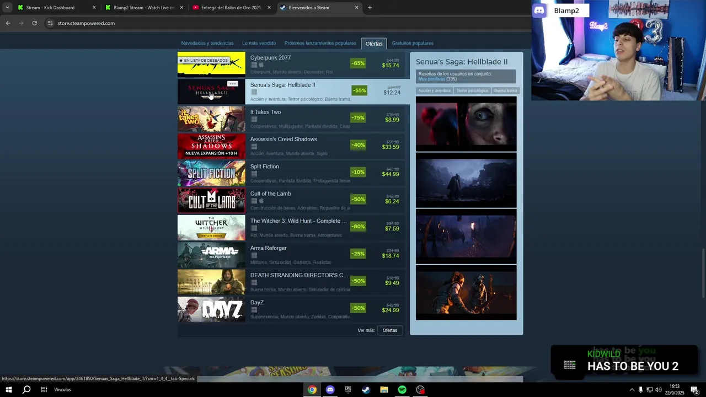This screenshot has width=706, height=397.
Task: Open Senua's Saga: Hellblade II title link
Action: pos(282,85)
